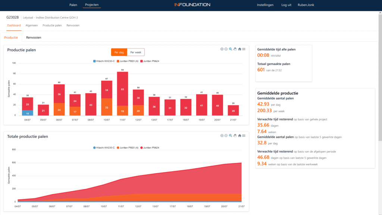Open hamburger export menu on Productie palen chart
This screenshot has width=382, height=215.
tap(244, 49)
